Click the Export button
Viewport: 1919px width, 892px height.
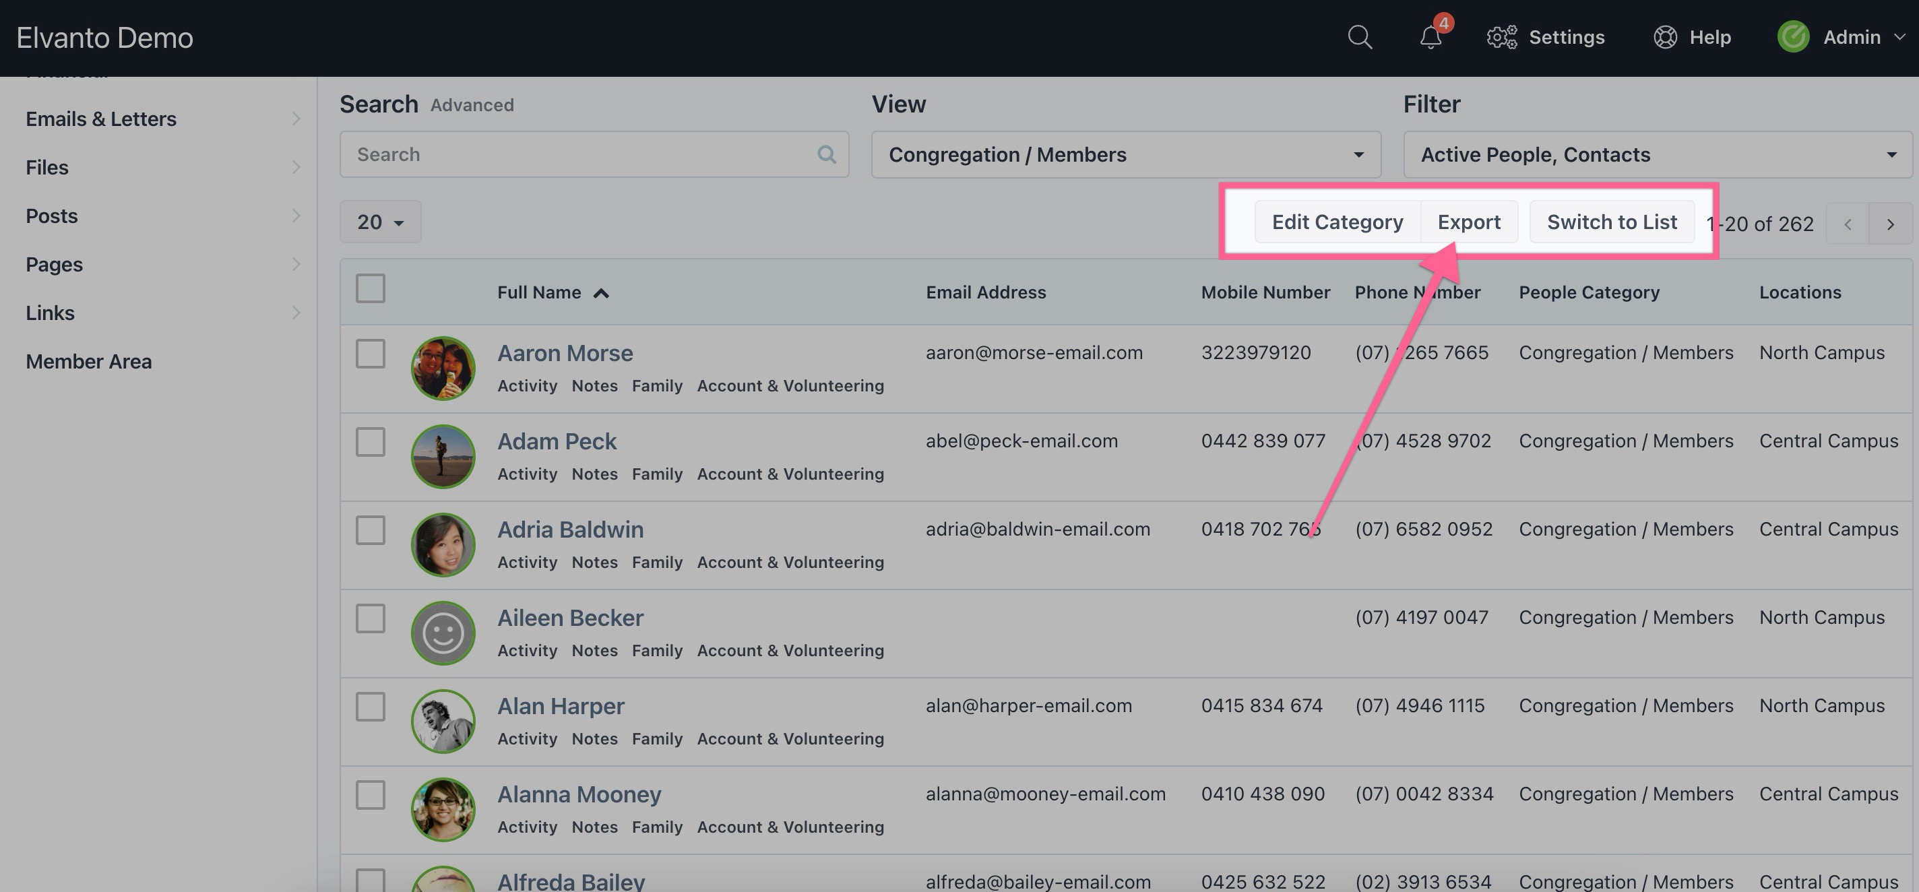(x=1469, y=222)
